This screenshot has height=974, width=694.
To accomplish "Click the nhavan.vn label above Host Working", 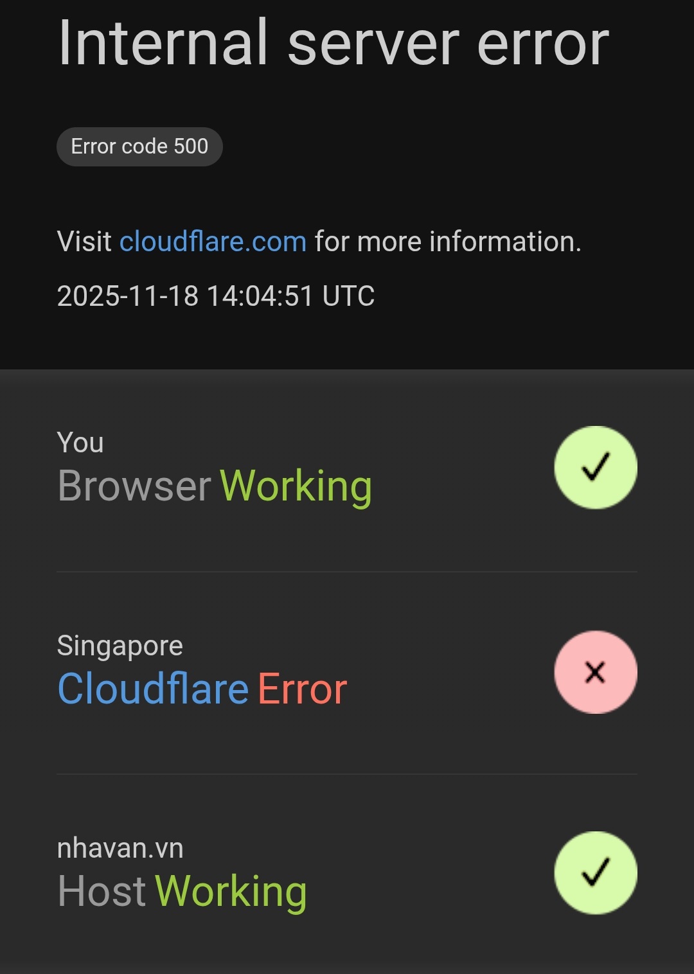I will point(120,849).
